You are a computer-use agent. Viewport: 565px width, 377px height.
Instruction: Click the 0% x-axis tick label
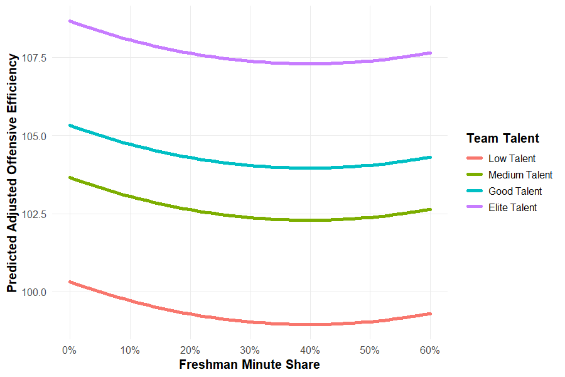70,349
